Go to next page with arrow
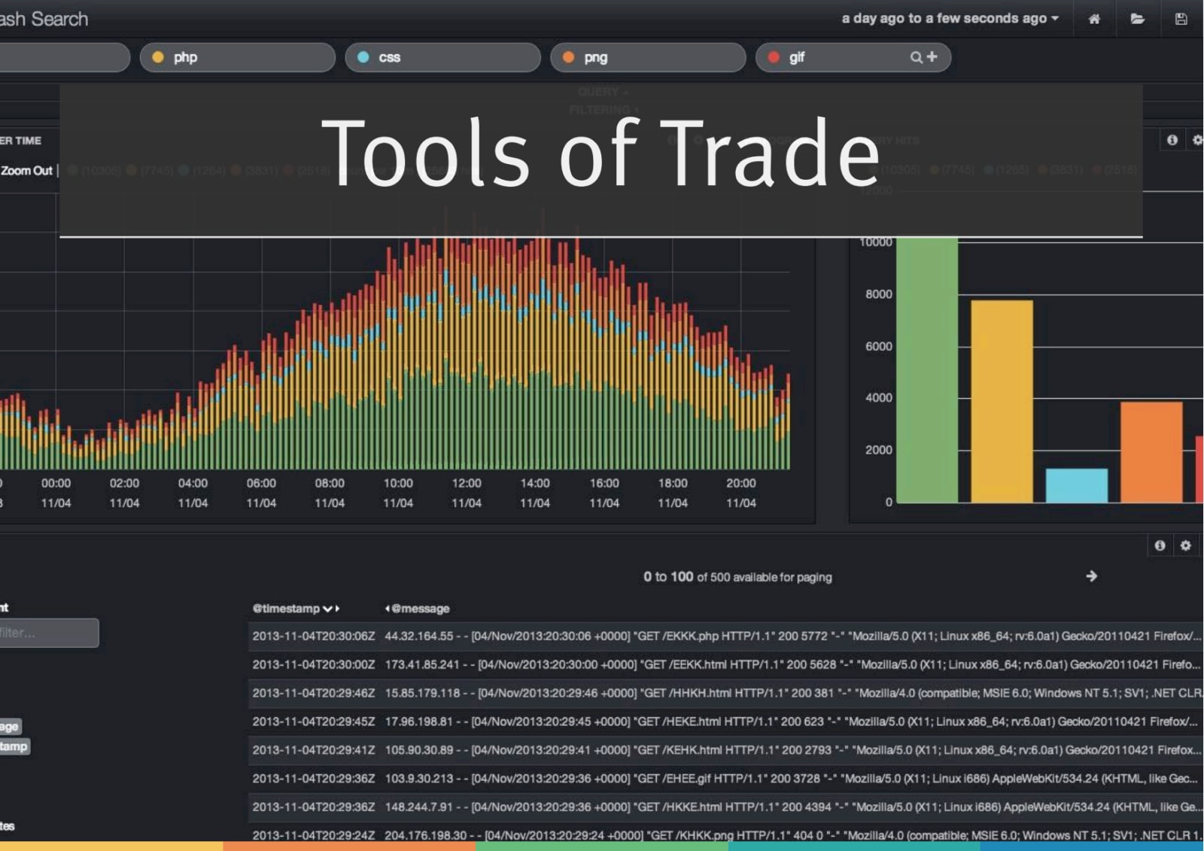Viewport: 1204px width, 851px height. 1091,576
